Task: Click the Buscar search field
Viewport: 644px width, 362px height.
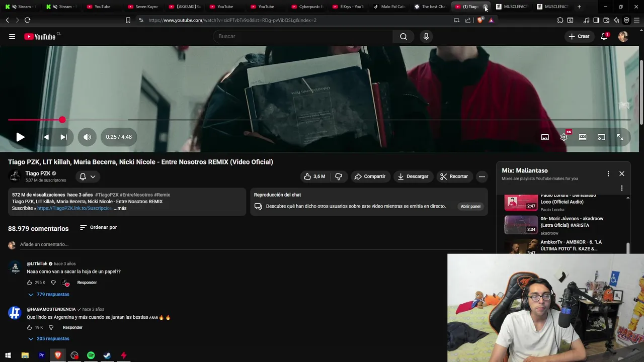Action: 303,36
